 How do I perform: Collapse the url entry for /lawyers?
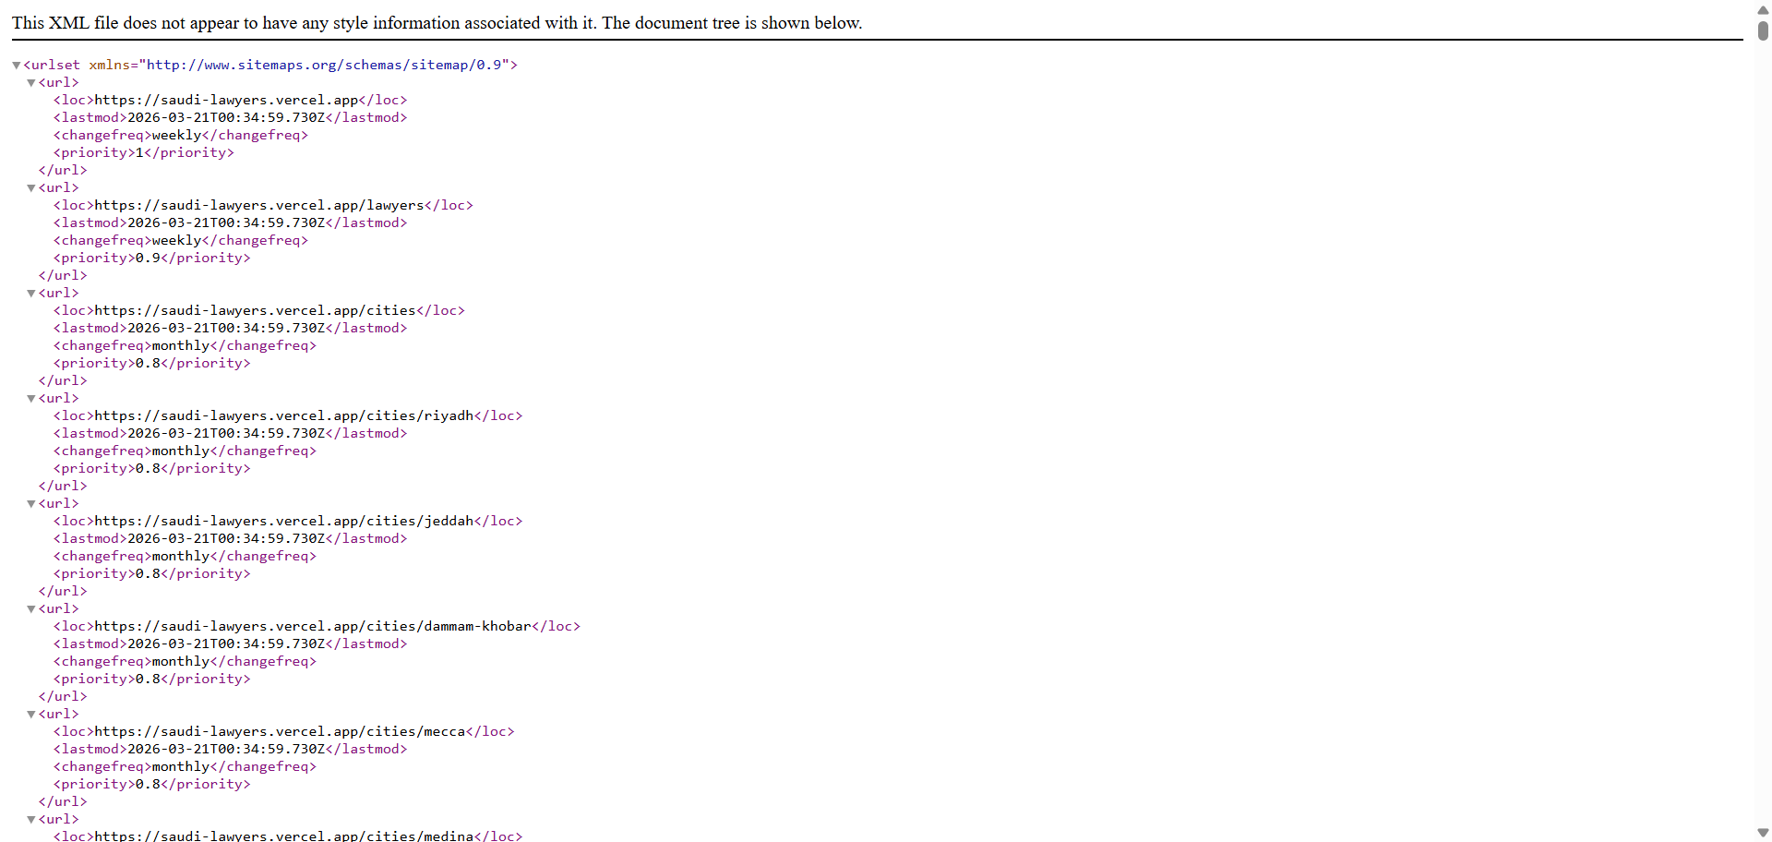point(31,188)
